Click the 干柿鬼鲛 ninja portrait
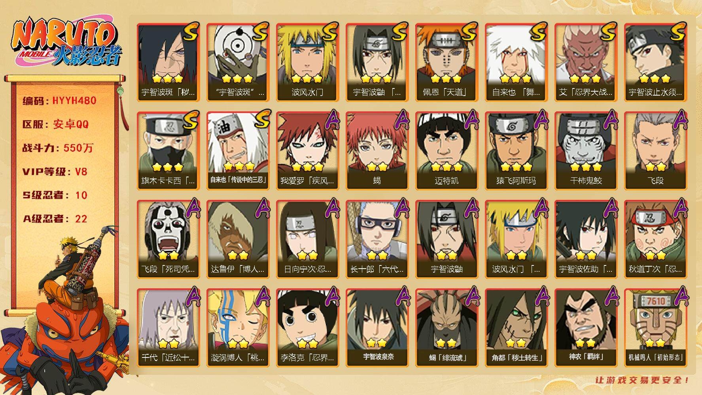702x395 pixels. (x=586, y=150)
